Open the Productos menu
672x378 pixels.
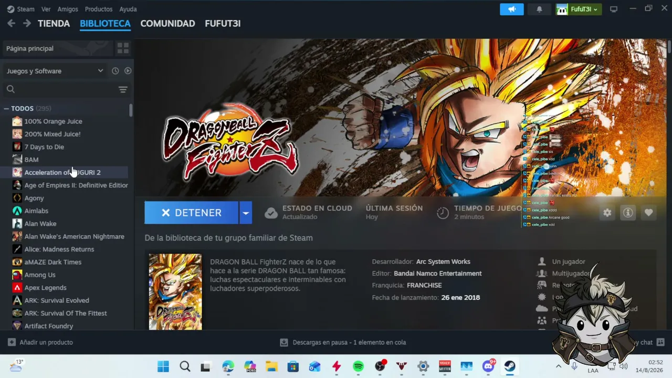pyautogui.click(x=99, y=9)
